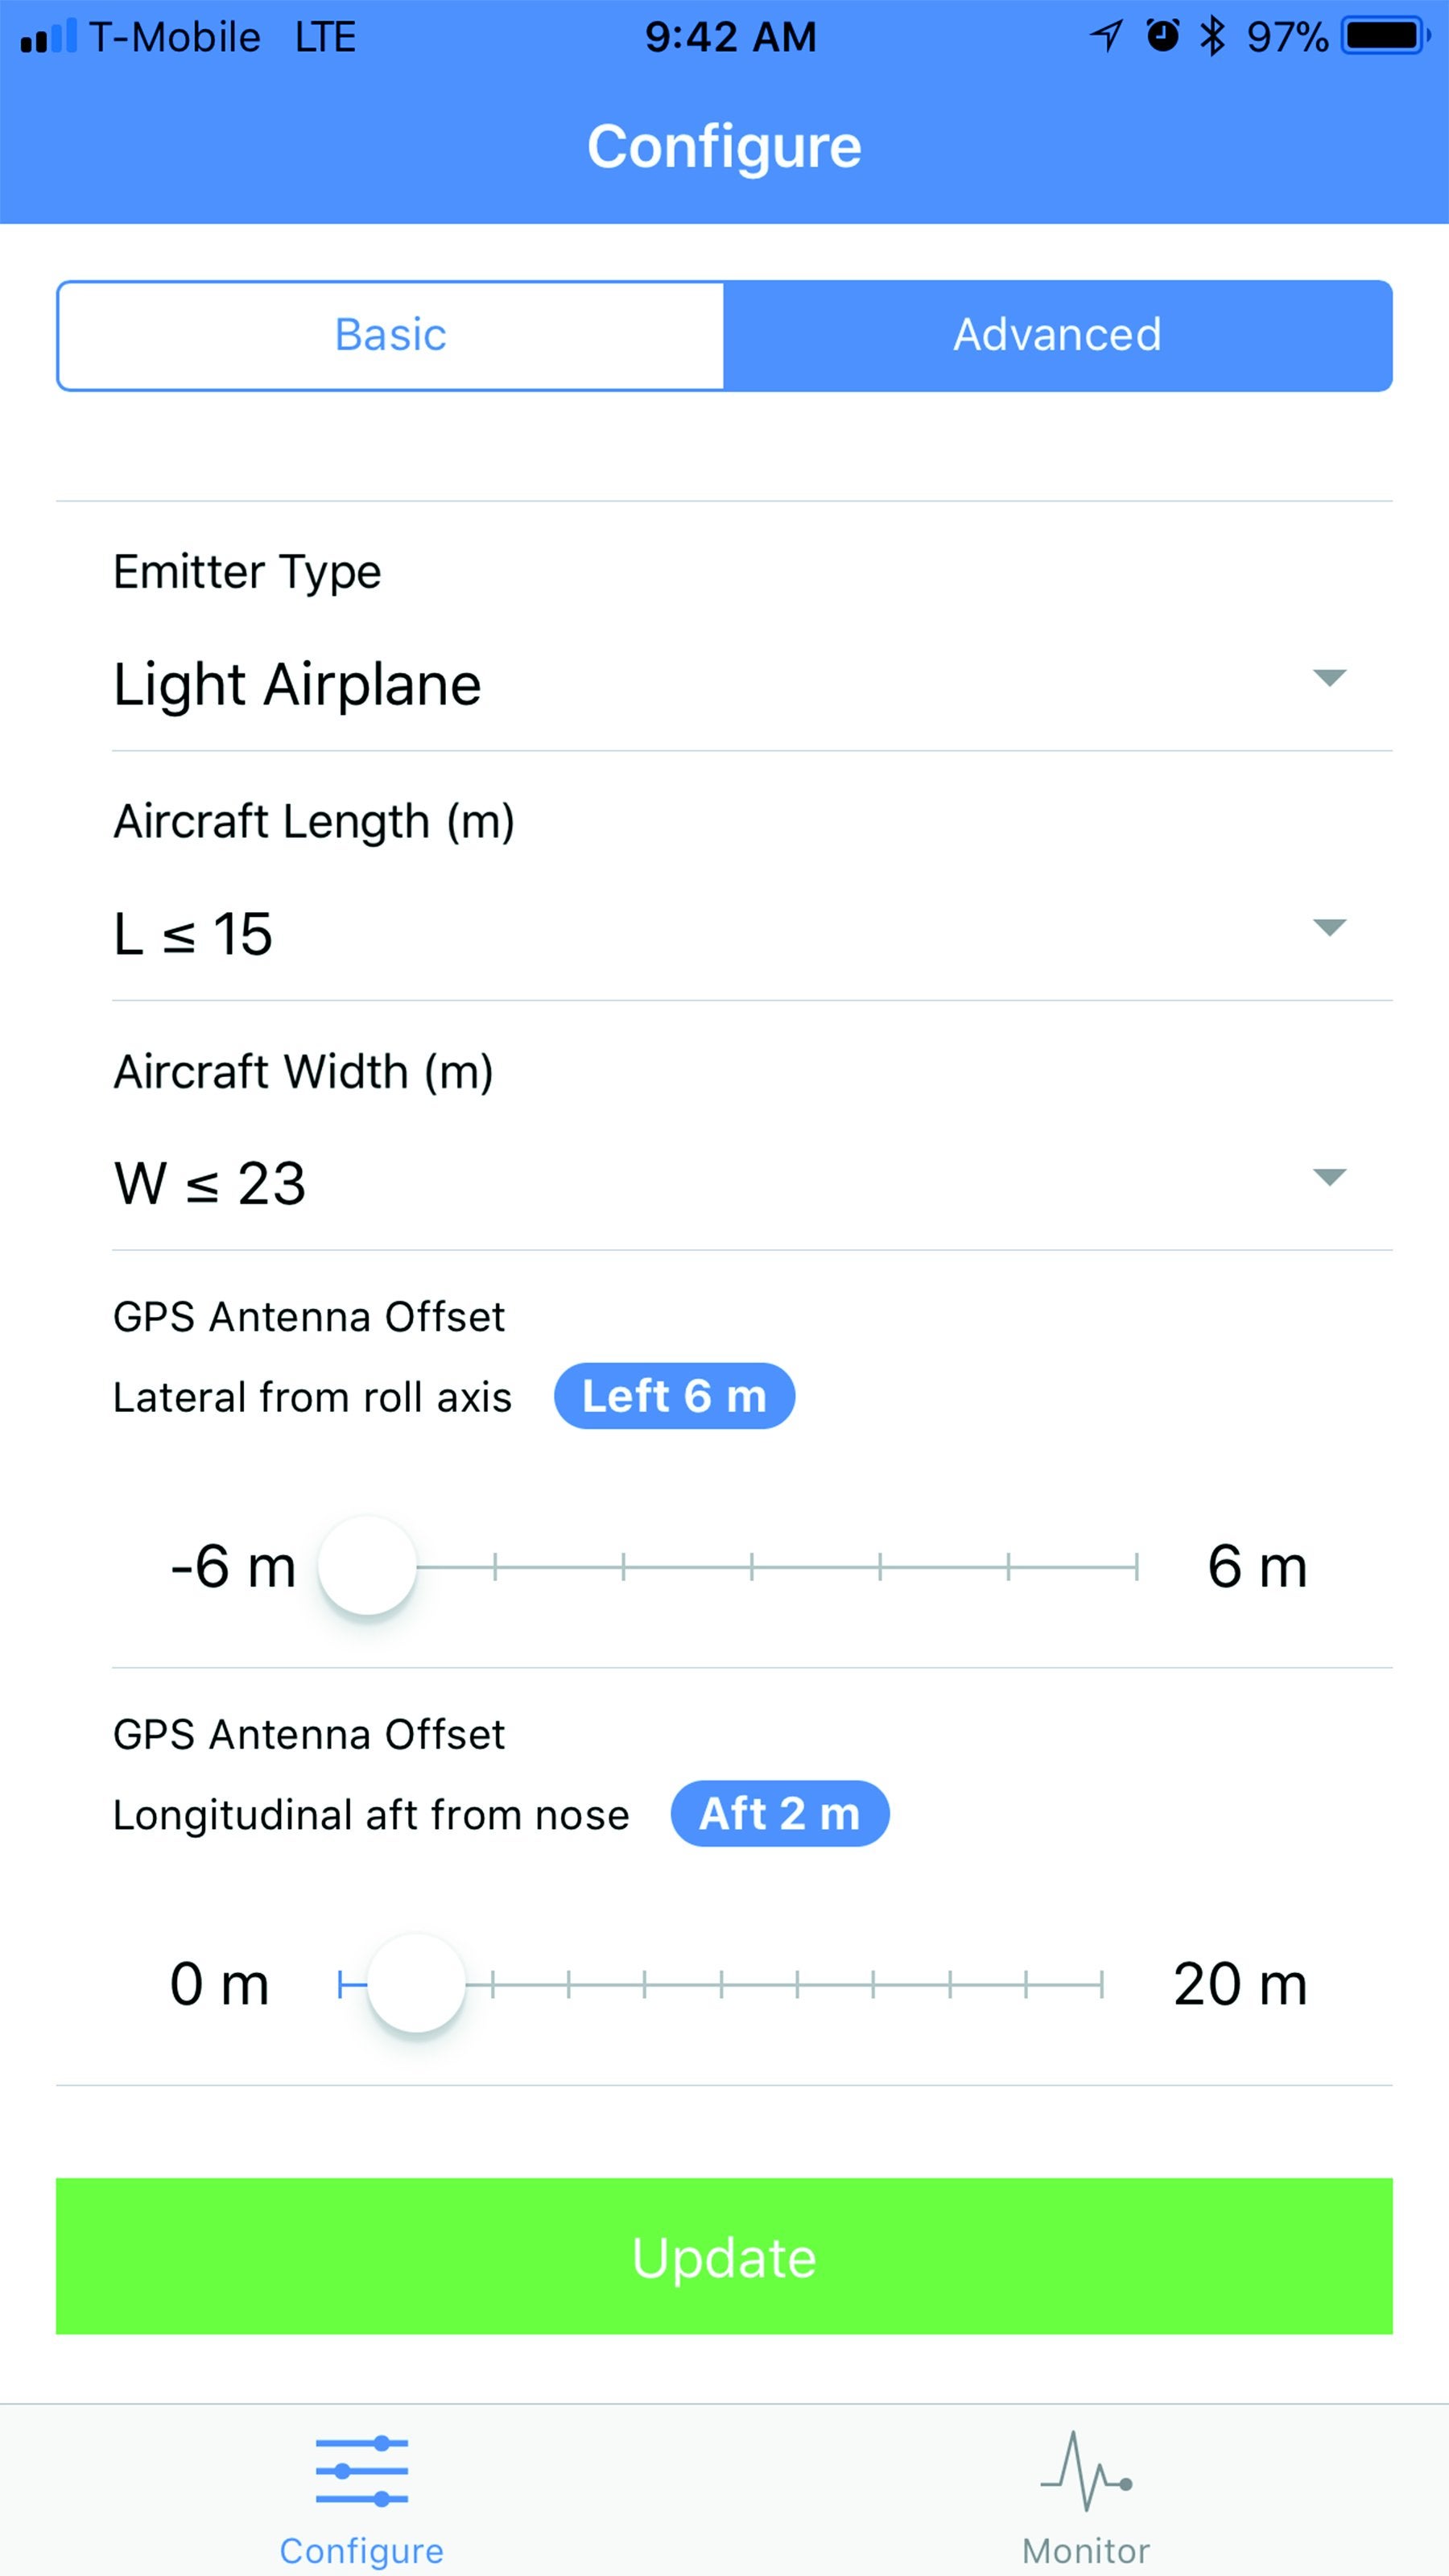
Task: Select the Configure tab label
Action: coord(362,2550)
